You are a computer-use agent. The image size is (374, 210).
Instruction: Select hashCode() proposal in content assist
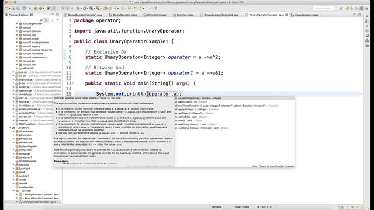coord(235,102)
